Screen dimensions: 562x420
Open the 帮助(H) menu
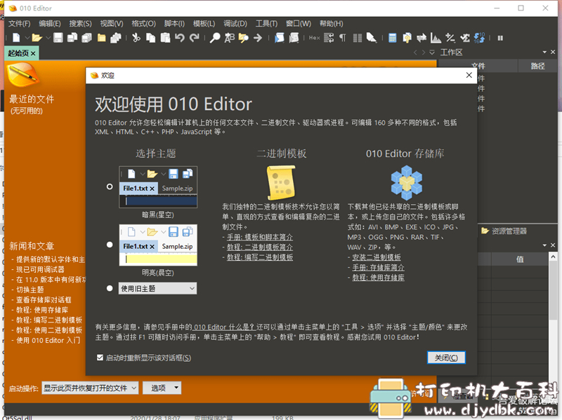(x=331, y=24)
